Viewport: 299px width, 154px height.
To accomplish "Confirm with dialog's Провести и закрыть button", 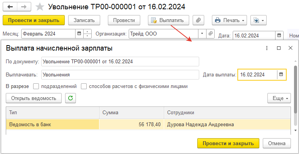I will tap(228, 143).
